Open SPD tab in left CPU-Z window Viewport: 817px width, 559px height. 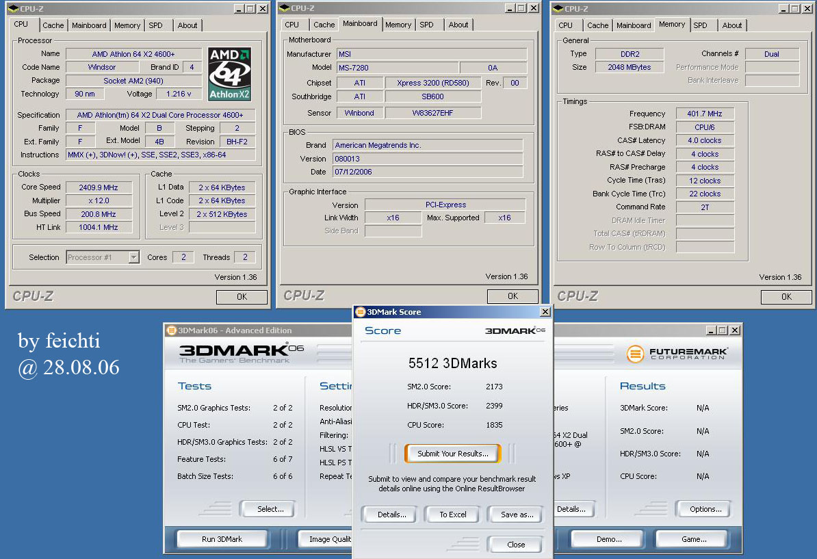[155, 25]
